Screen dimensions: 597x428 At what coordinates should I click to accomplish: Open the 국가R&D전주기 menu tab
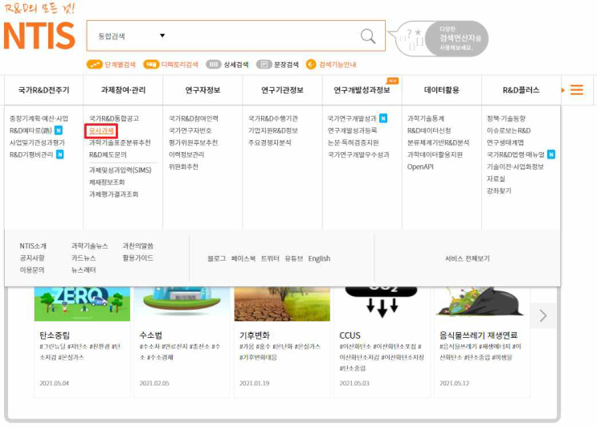pyautogui.click(x=43, y=90)
